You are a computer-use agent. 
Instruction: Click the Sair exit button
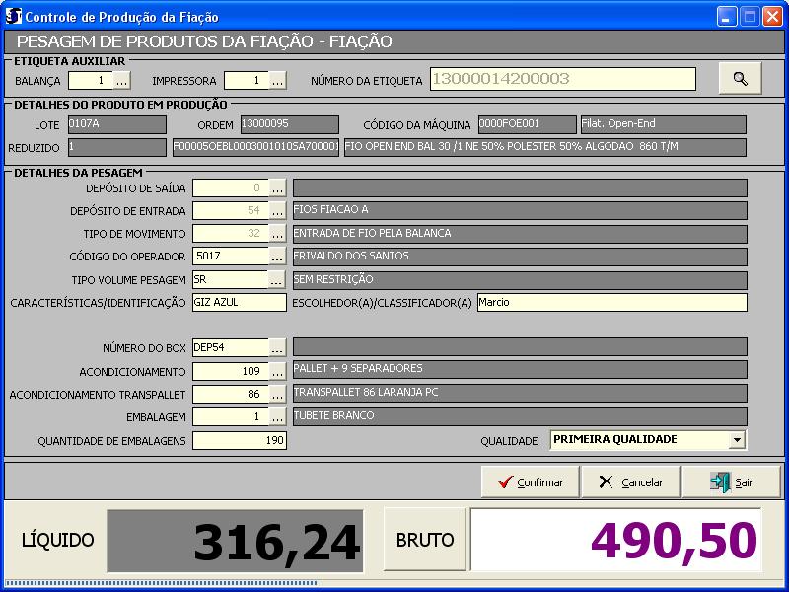tap(731, 482)
